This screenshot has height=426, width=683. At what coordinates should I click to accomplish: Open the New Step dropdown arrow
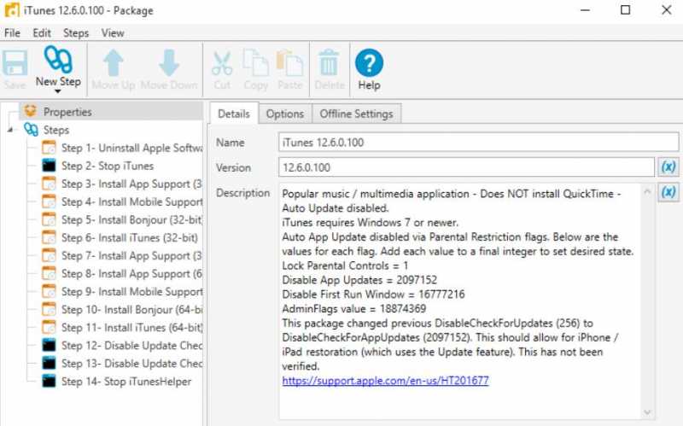click(x=58, y=91)
